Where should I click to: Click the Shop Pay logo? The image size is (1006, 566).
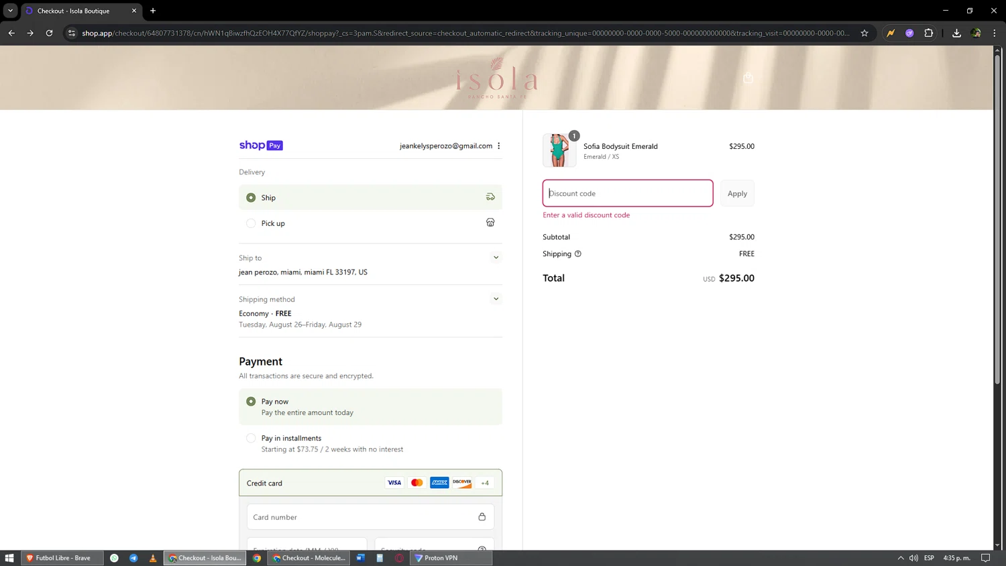[261, 146]
